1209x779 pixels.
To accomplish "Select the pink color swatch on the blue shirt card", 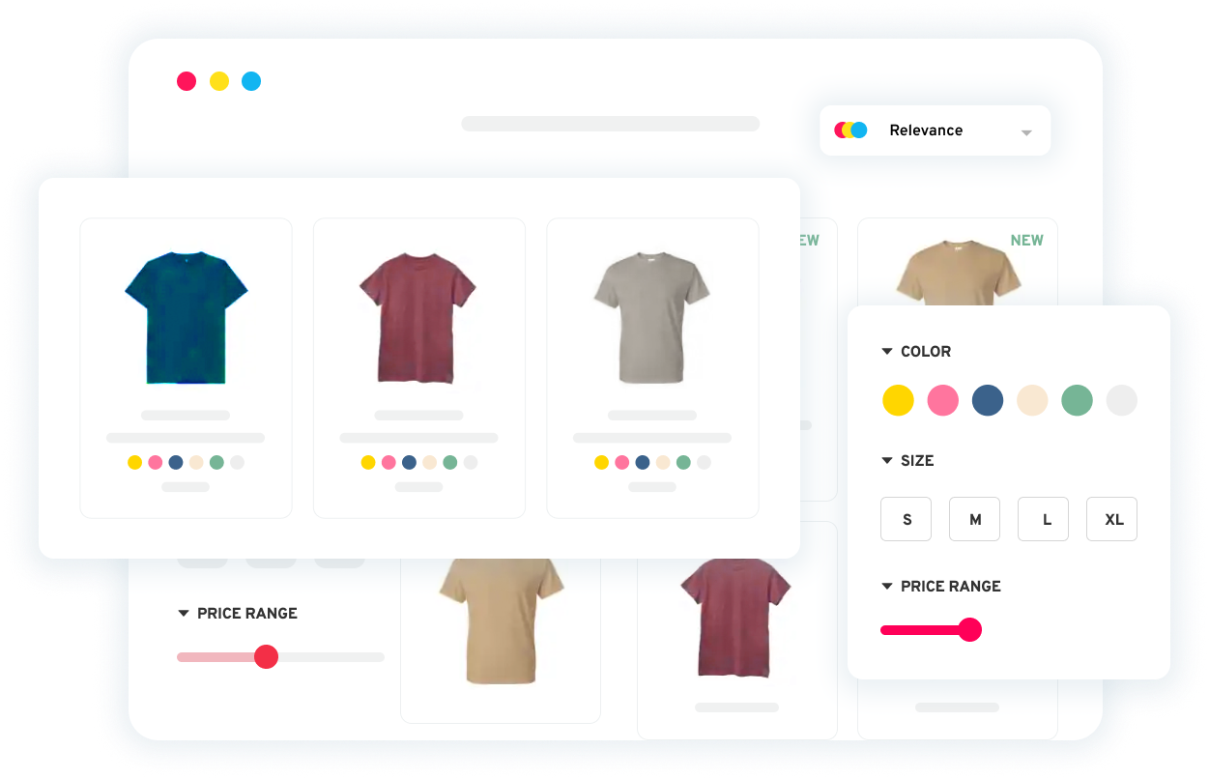I will click(x=155, y=462).
